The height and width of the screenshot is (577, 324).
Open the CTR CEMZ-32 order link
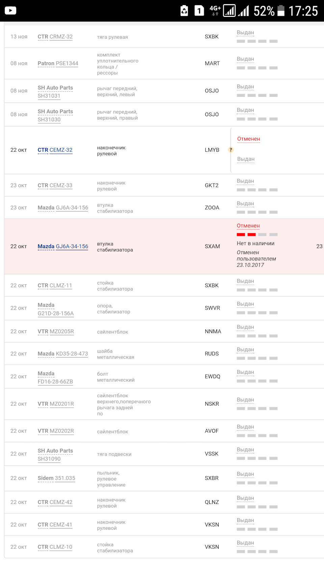pos(55,150)
